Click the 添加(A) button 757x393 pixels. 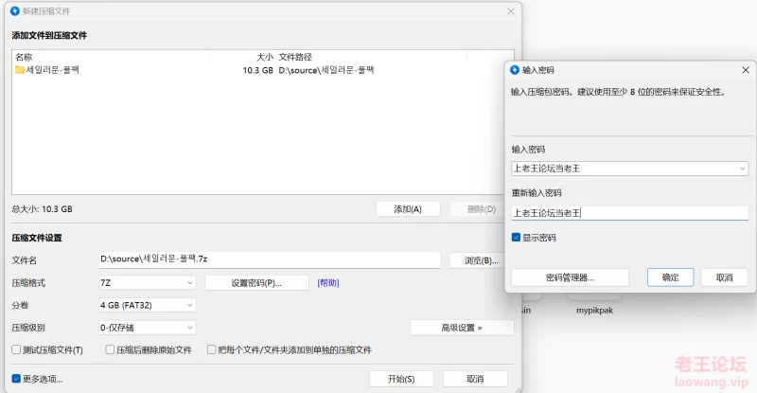(408, 209)
